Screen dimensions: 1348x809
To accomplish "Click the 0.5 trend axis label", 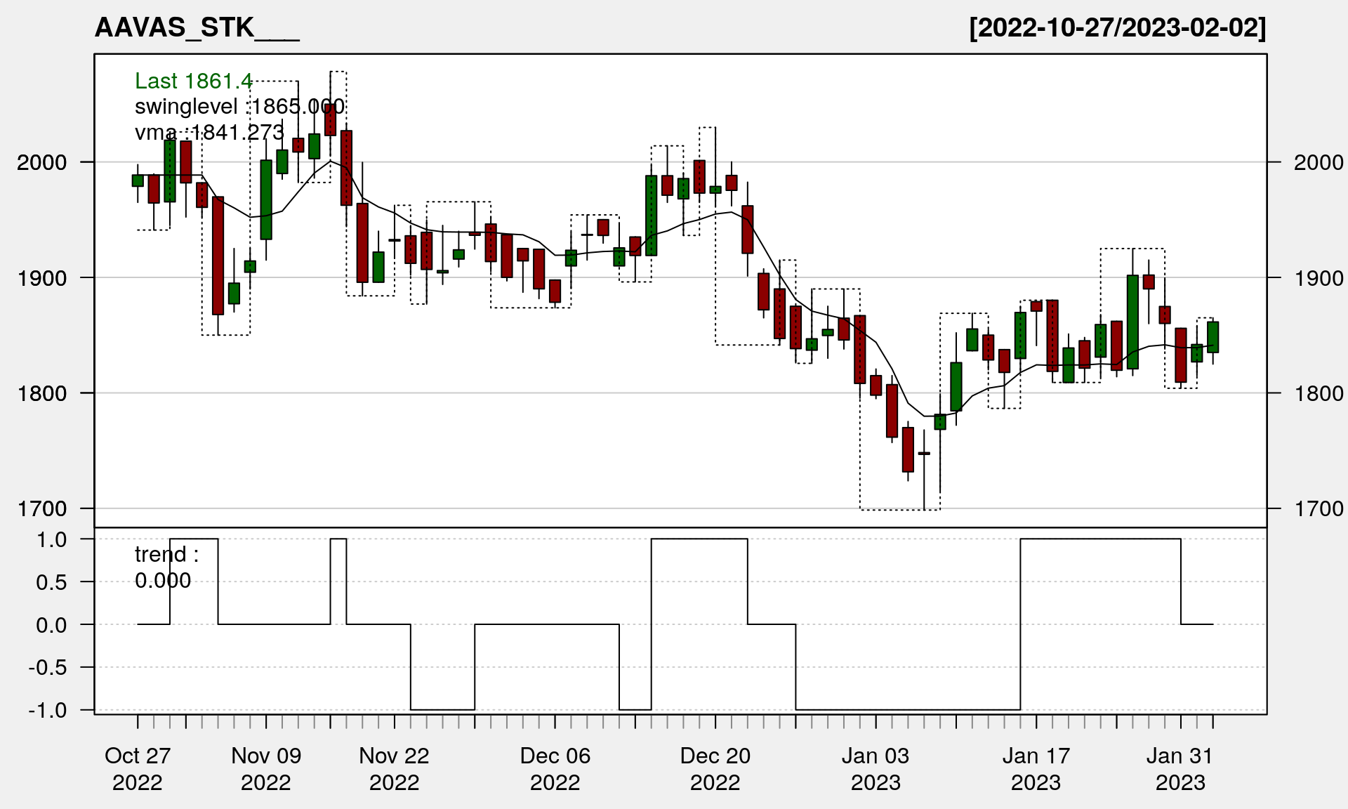I will tap(51, 582).
